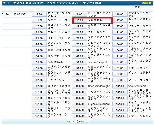This screenshot has height=125, width=154.
Task: Click the 01 Sep date text
Action: (6, 14)
